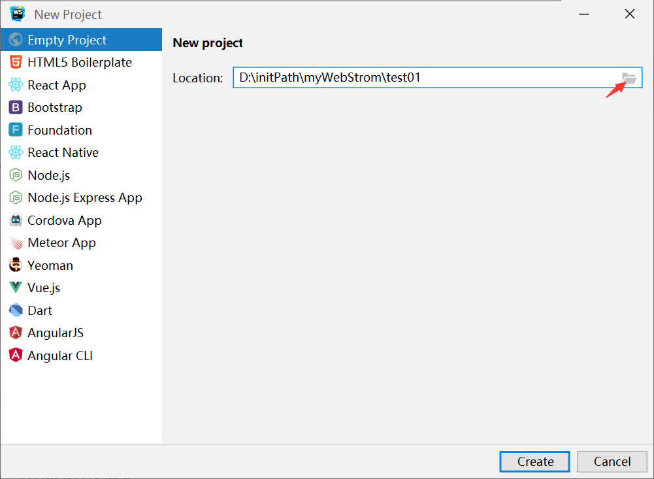The image size is (654, 479).
Task: Select the React App project type icon
Action: click(16, 84)
